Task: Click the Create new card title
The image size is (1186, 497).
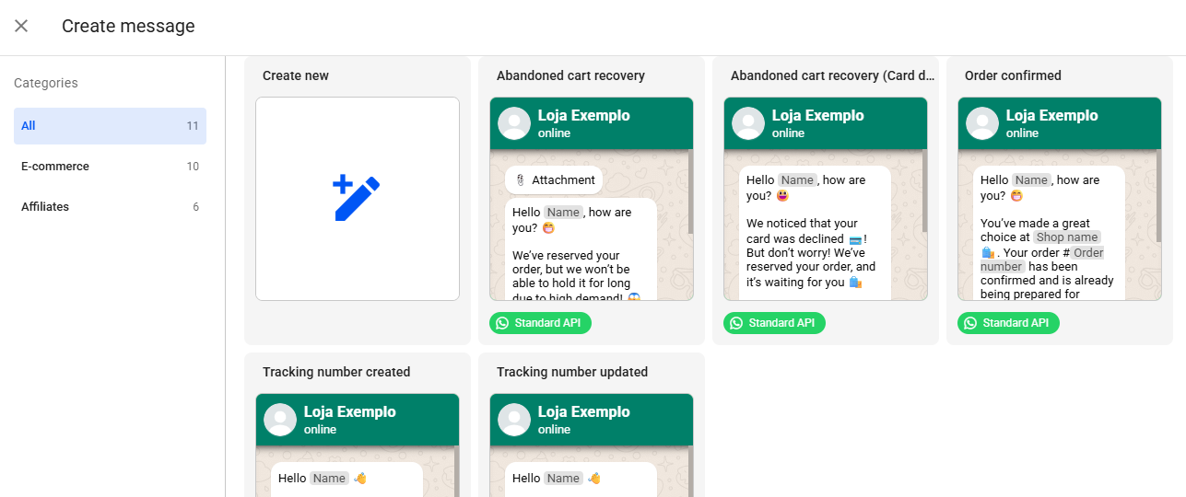Action: 296,75
